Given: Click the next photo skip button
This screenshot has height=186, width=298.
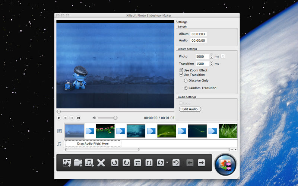Looking at the screenshot, I should [78, 118].
